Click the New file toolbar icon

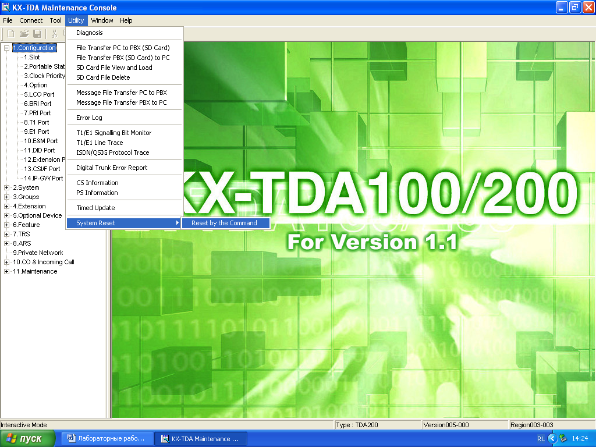coord(10,34)
